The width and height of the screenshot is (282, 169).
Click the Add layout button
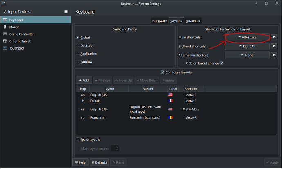[84, 81]
